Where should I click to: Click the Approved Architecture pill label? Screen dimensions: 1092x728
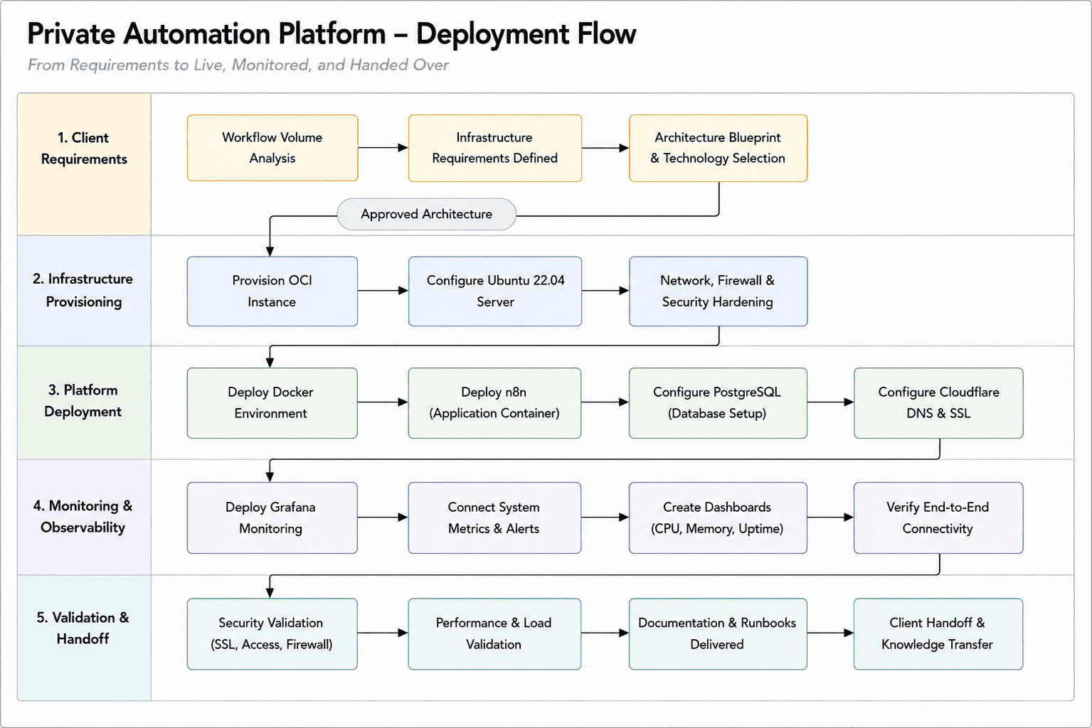(427, 214)
